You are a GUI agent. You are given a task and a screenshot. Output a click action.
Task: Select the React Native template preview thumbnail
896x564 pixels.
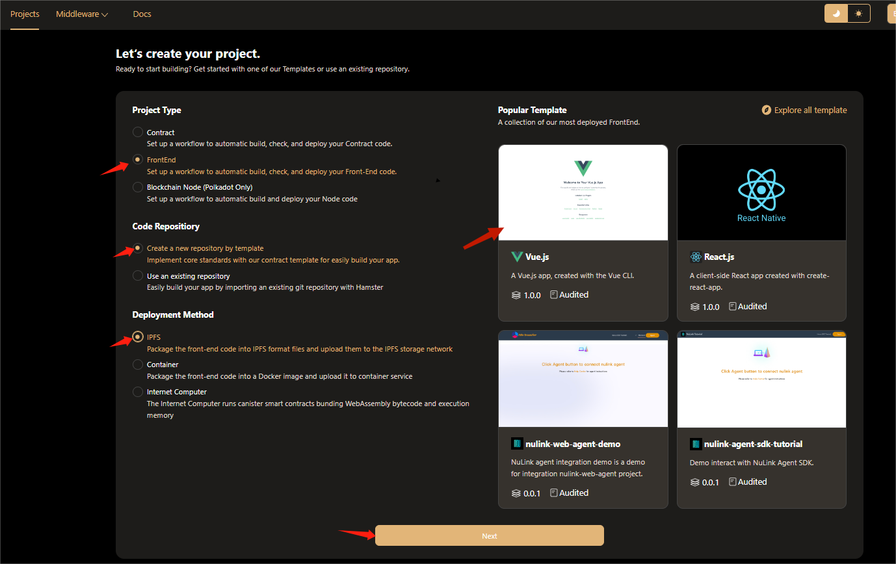click(761, 192)
